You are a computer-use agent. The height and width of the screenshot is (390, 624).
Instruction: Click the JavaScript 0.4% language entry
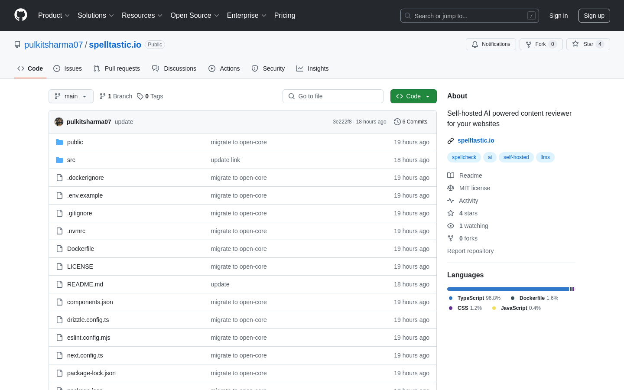517,308
